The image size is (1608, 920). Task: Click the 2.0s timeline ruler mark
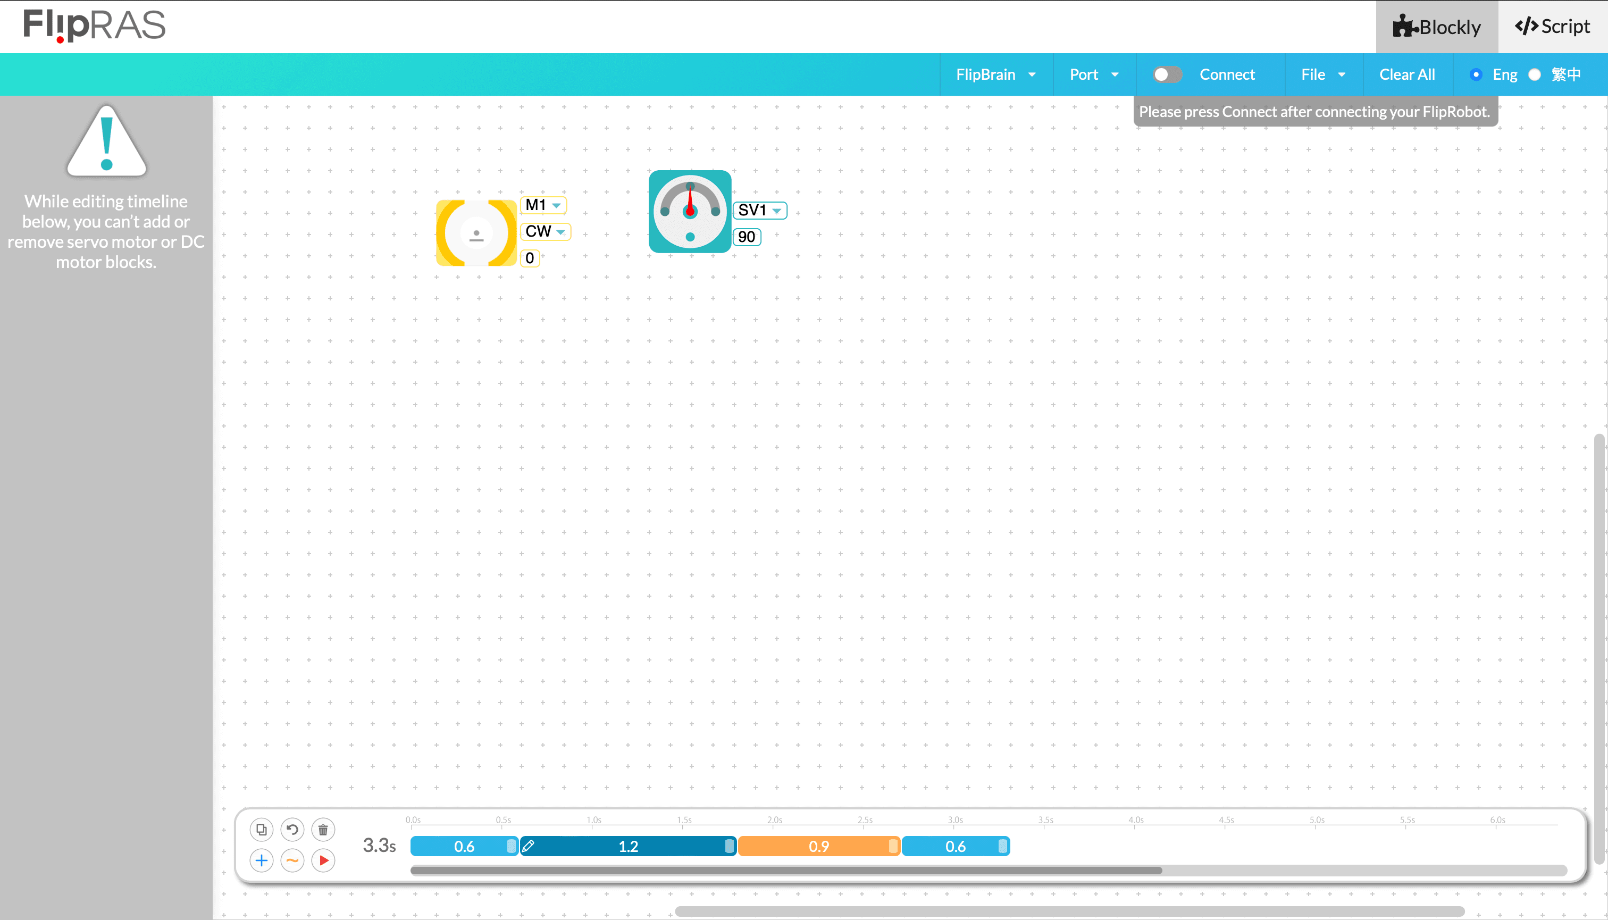pyautogui.click(x=775, y=820)
